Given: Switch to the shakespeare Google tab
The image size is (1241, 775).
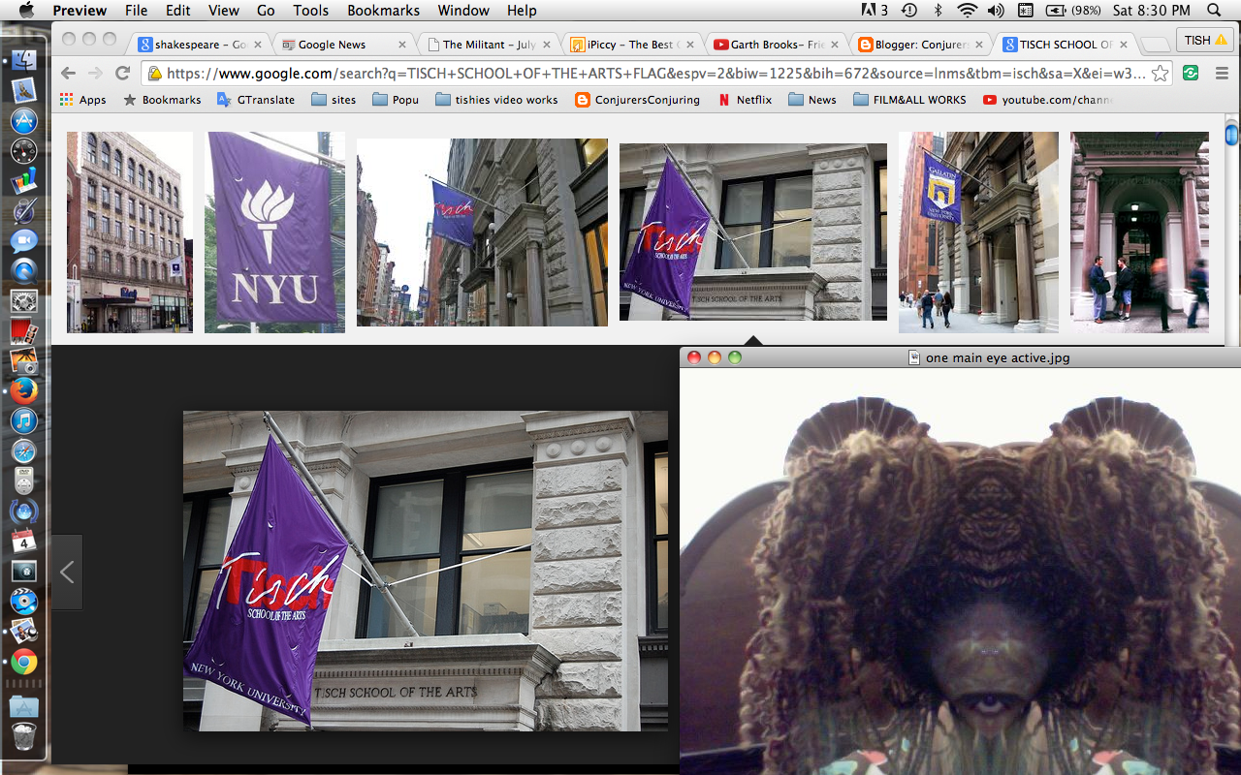Looking at the screenshot, I should point(199,44).
